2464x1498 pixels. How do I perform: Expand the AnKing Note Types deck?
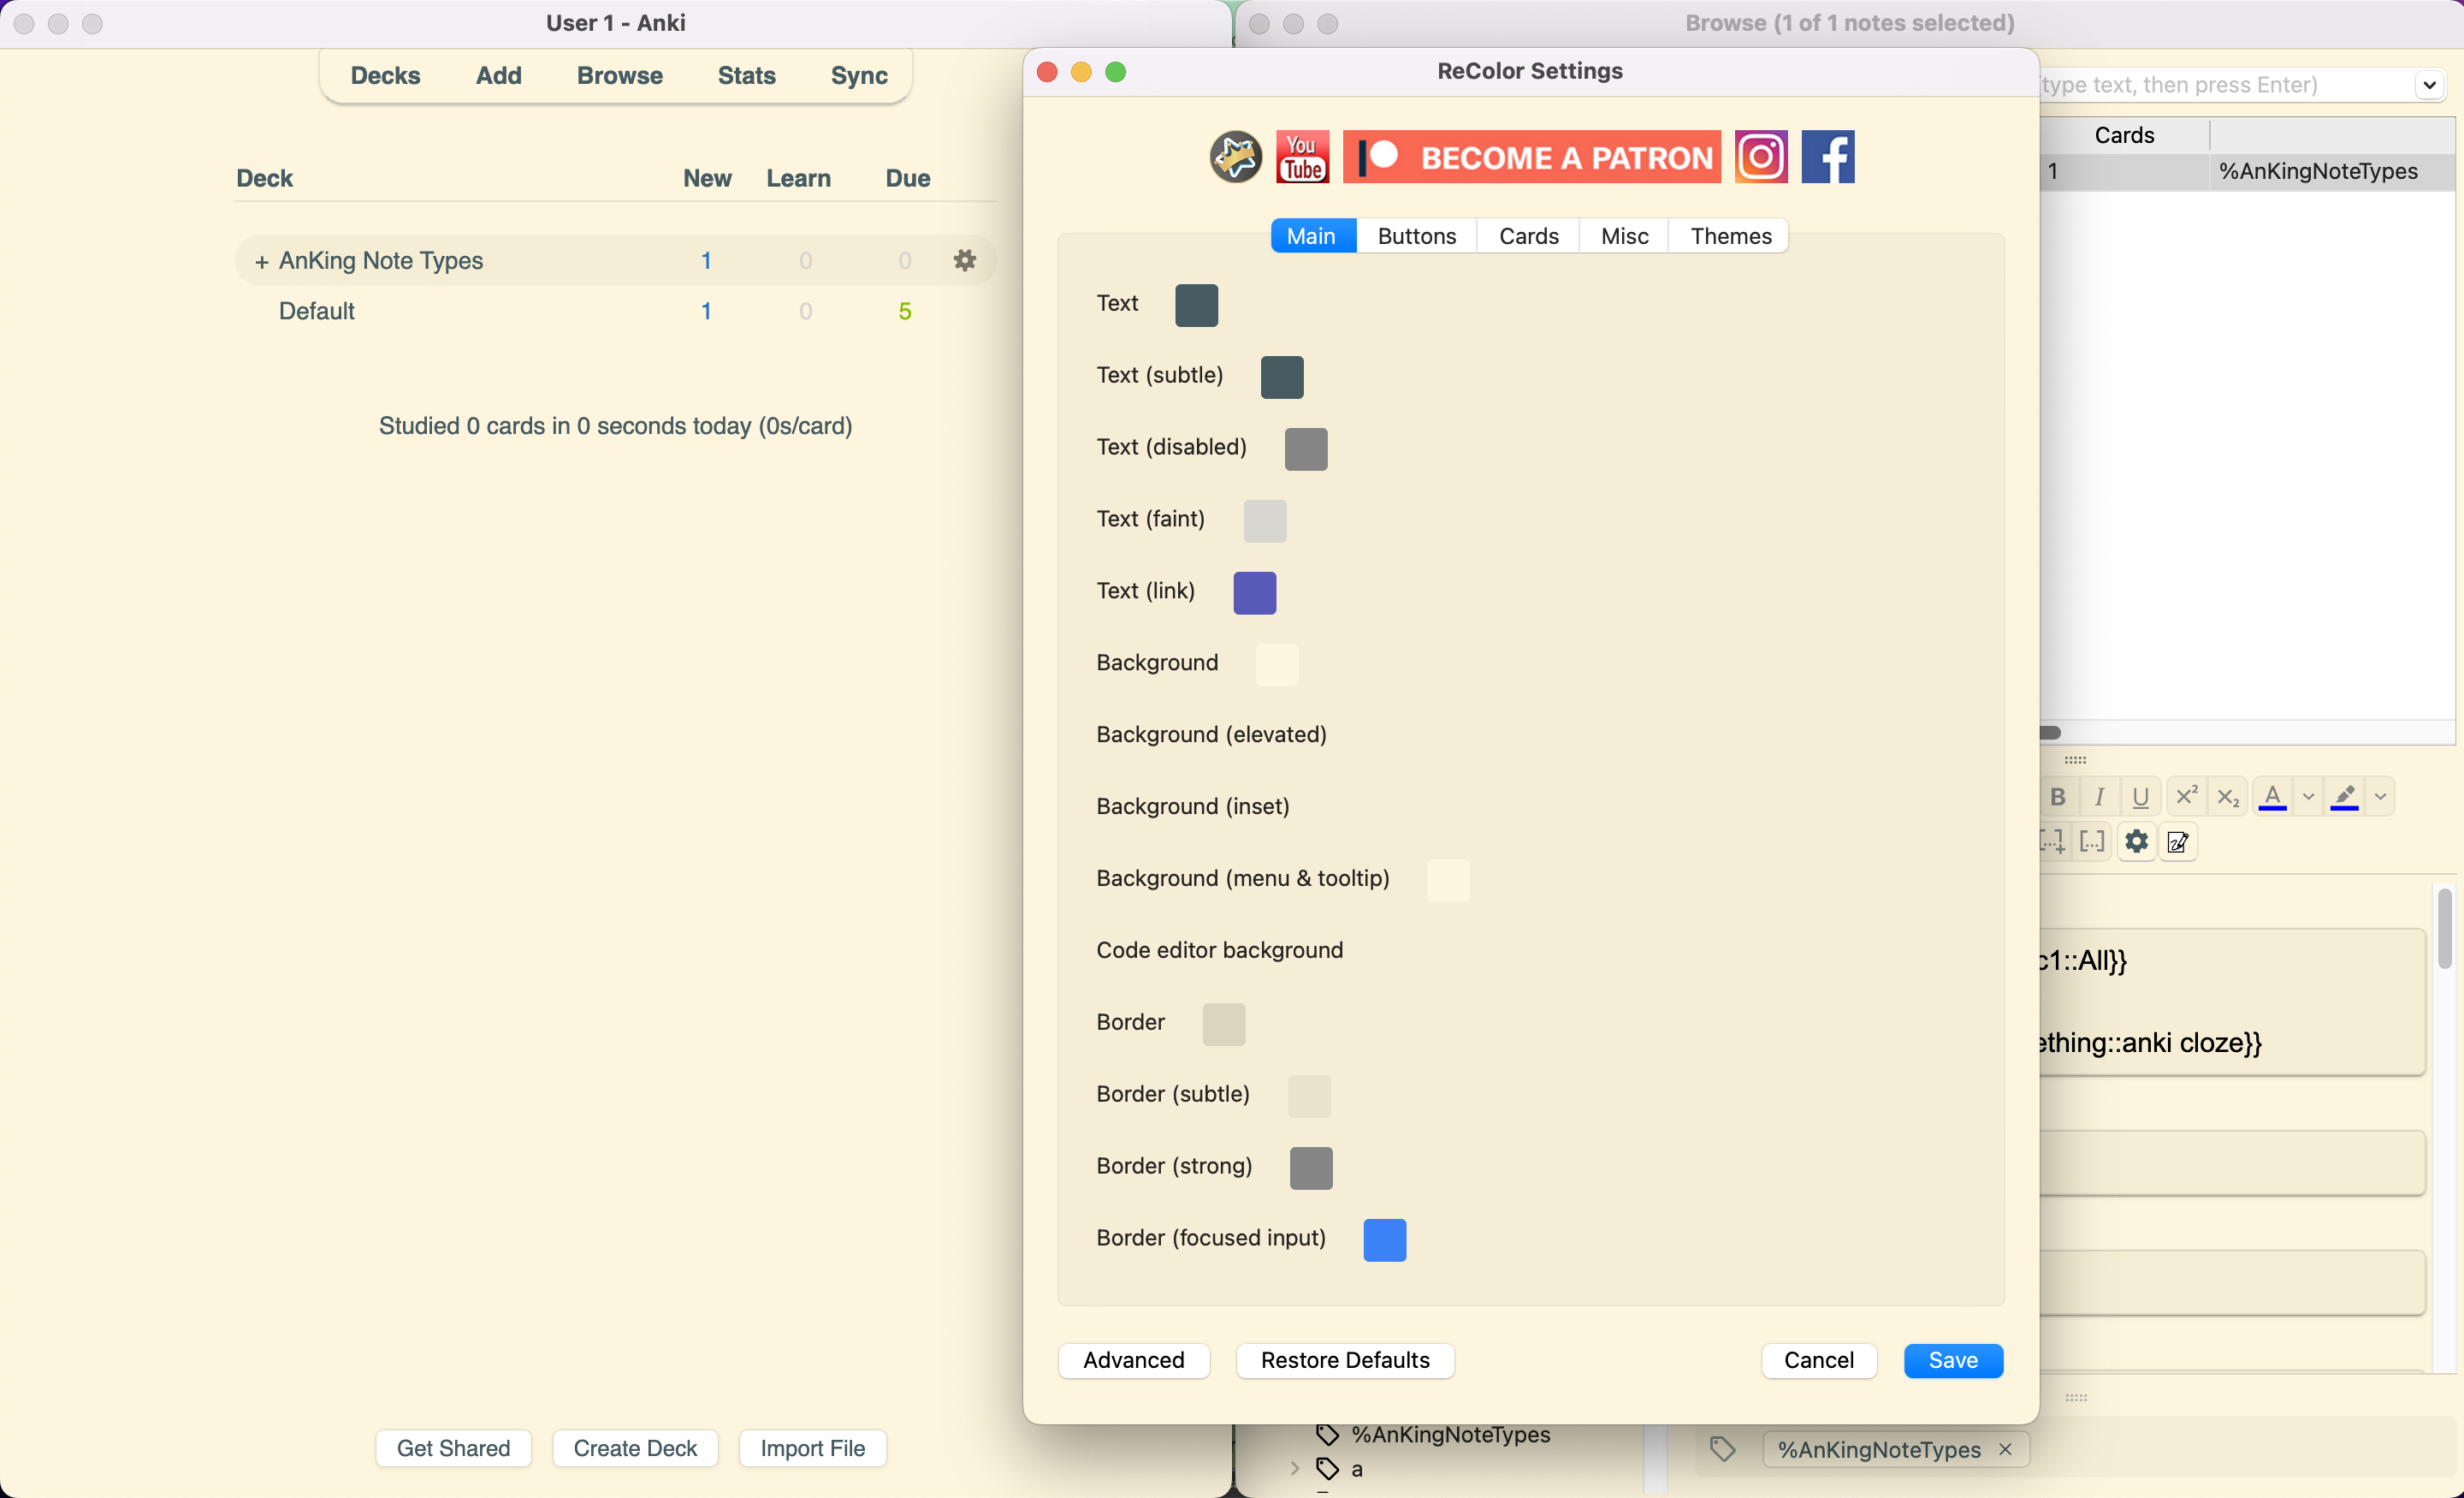coord(261,261)
